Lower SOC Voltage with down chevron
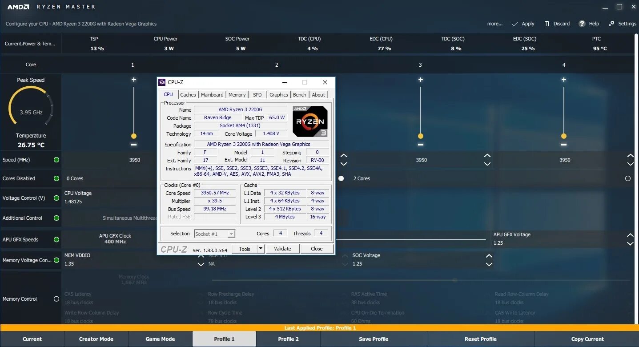The image size is (639, 347). [489, 264]
